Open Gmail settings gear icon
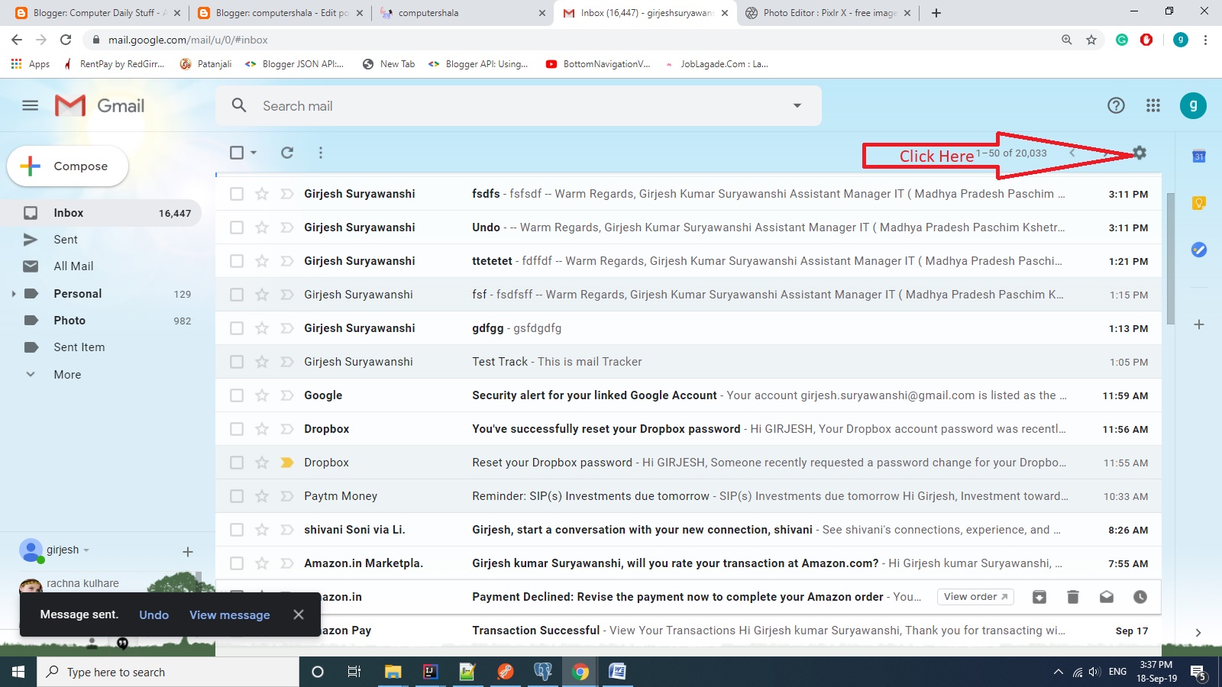Screen dimensions: 1222x687 pyautogui.click(x=1140, y=153)
